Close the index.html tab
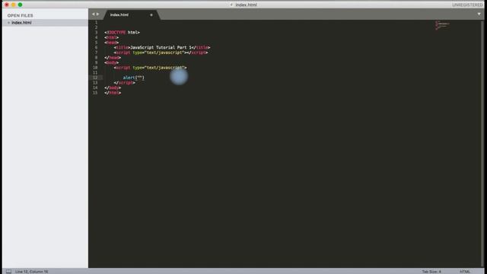 click(151, 15)
